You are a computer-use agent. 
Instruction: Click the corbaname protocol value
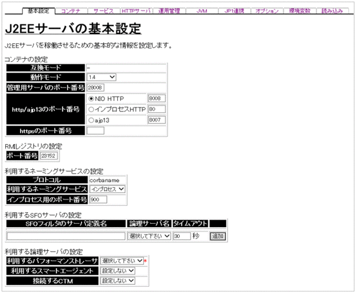tap(105, 180)
